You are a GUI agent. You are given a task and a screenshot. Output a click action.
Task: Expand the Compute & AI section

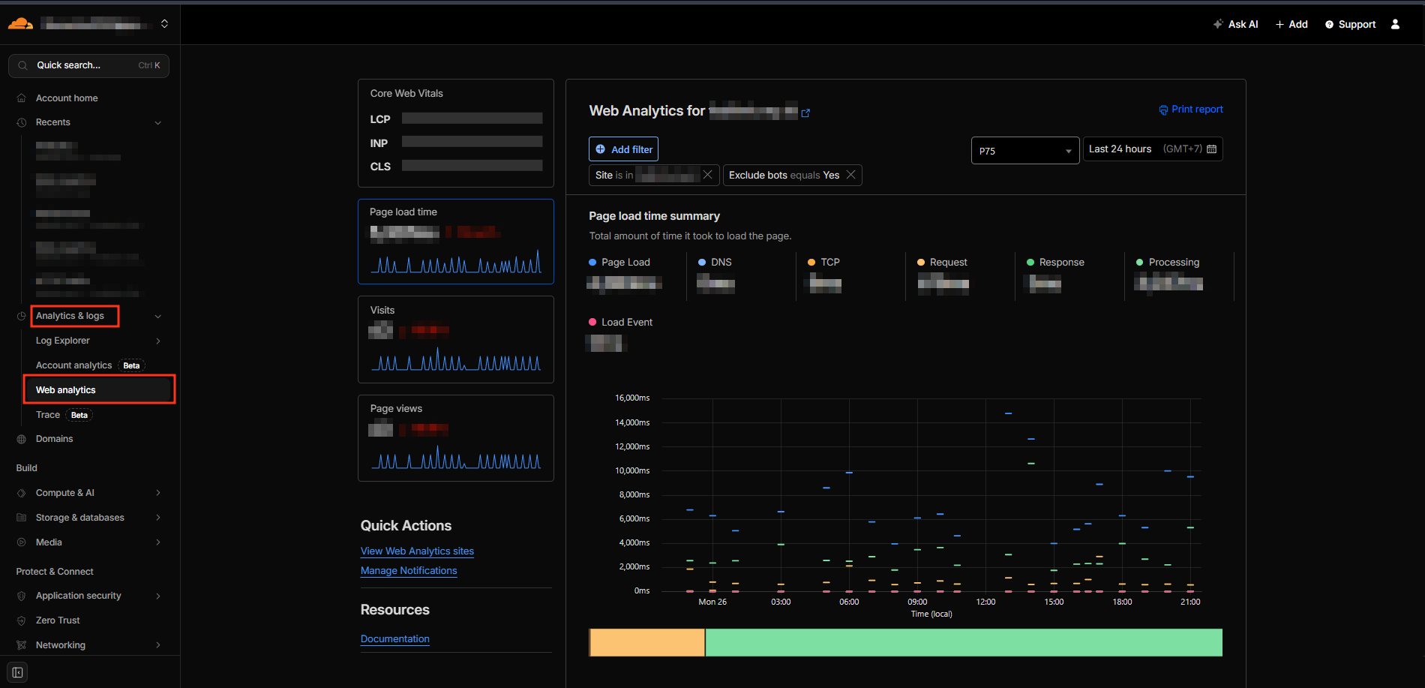(158, 492)
